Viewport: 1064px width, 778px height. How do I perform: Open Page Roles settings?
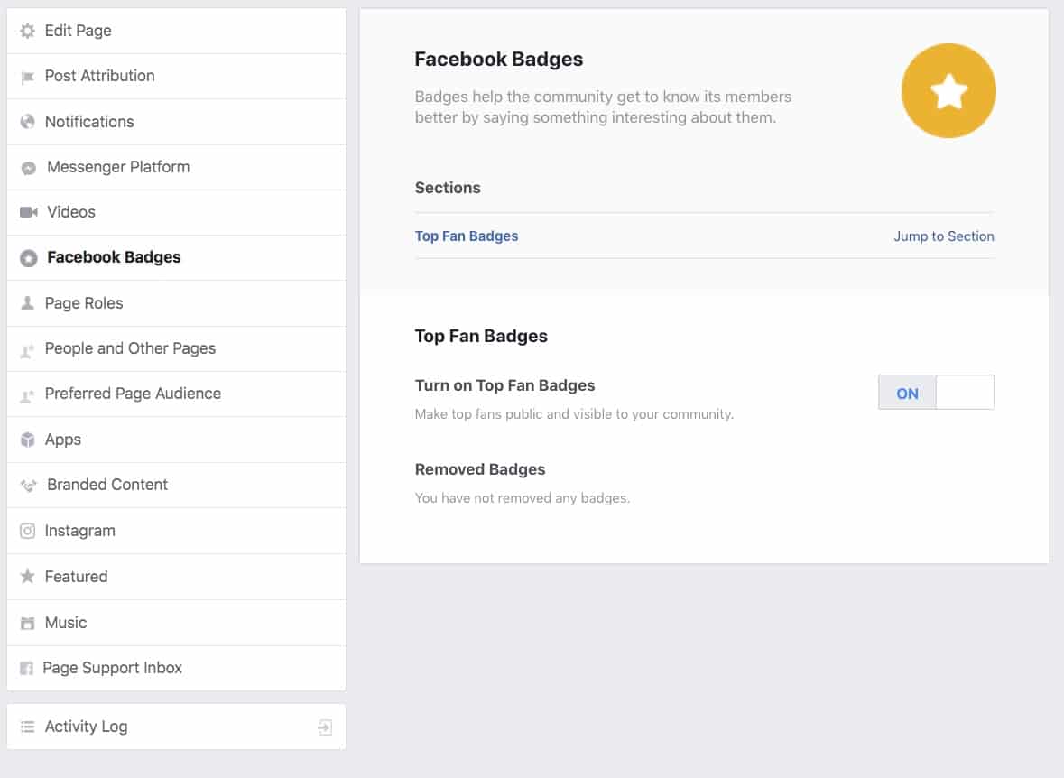click(x=176, y=303)
